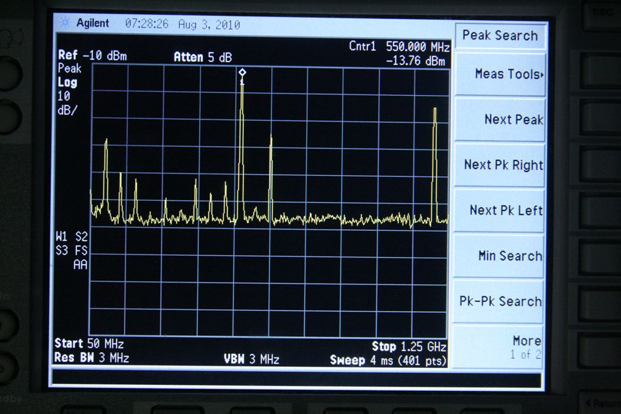Viewport: 621px width, 414px height.
Task: Click the Start 50 MHz frequency field
Action: pos(89,344)
